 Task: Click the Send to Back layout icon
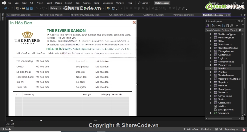[x=183, y=8]
